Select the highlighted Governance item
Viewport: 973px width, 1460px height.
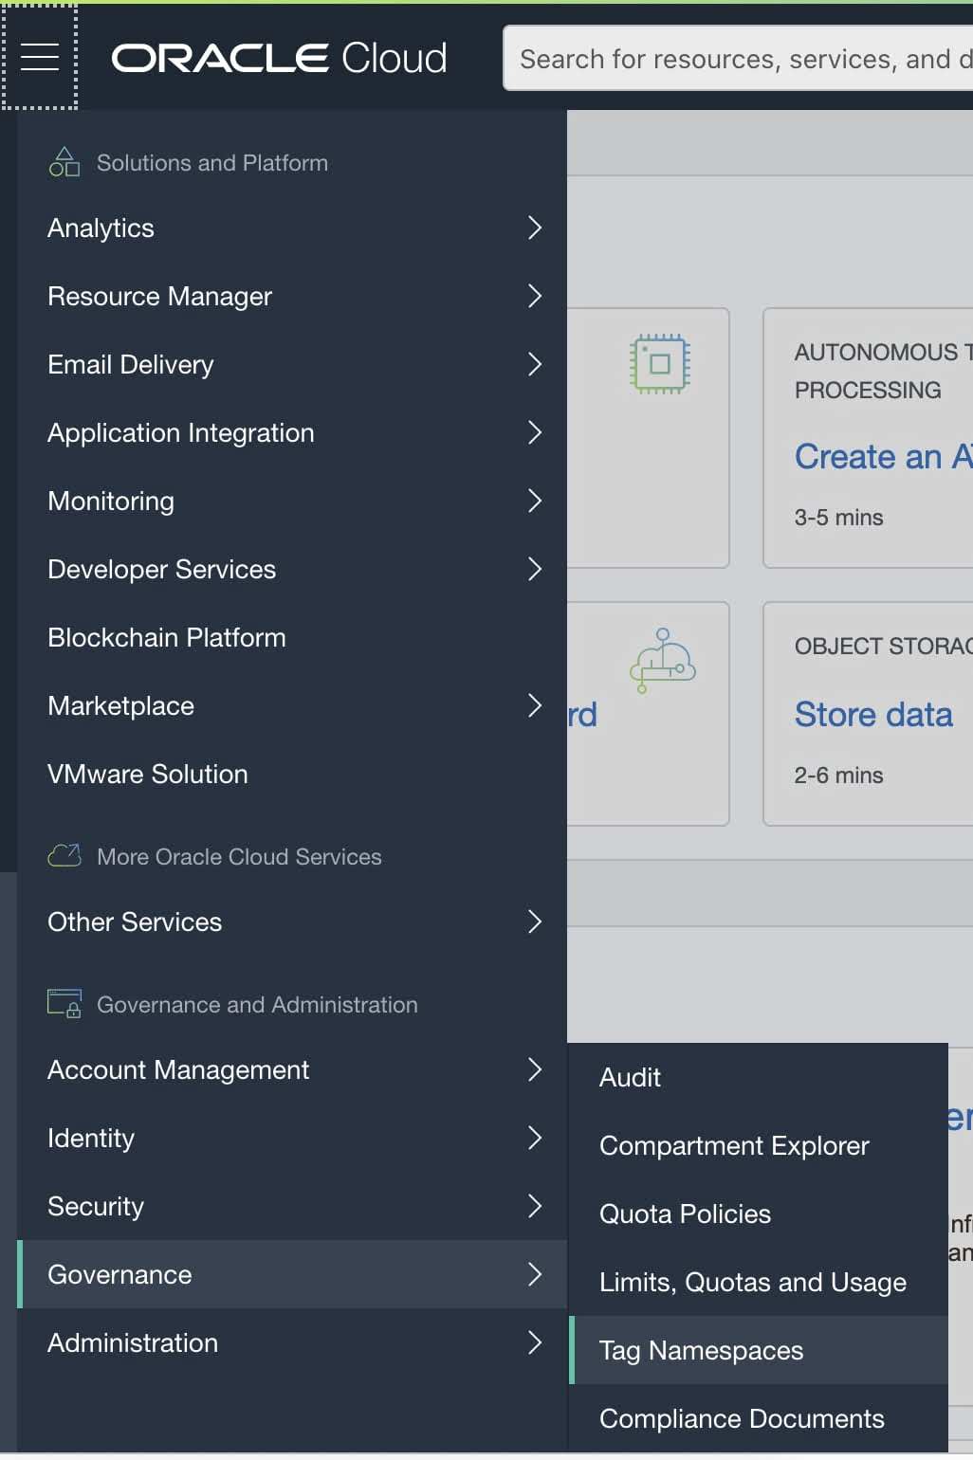click(x=292, y=1274)
